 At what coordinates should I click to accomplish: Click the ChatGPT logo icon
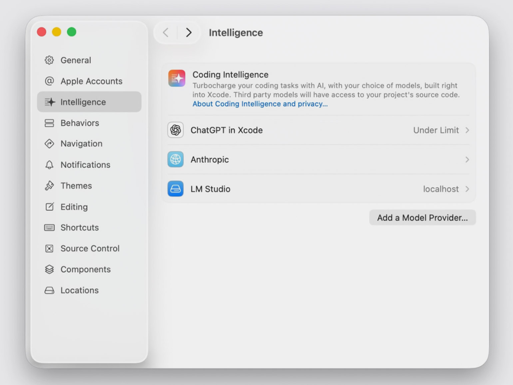[176, 130]
